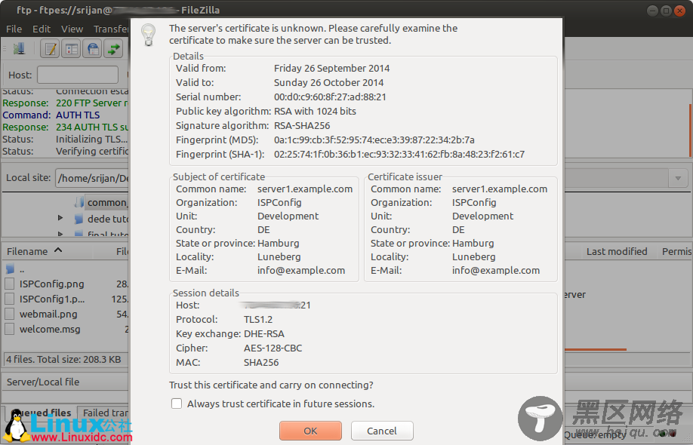This screenshot has width=693, height=445.
Task: Open the Transfer menu
Action: pyautogui.click(x=111, y=29)
